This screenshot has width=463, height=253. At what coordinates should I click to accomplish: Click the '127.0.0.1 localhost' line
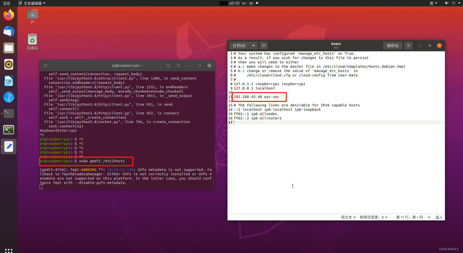pos(254,88)
